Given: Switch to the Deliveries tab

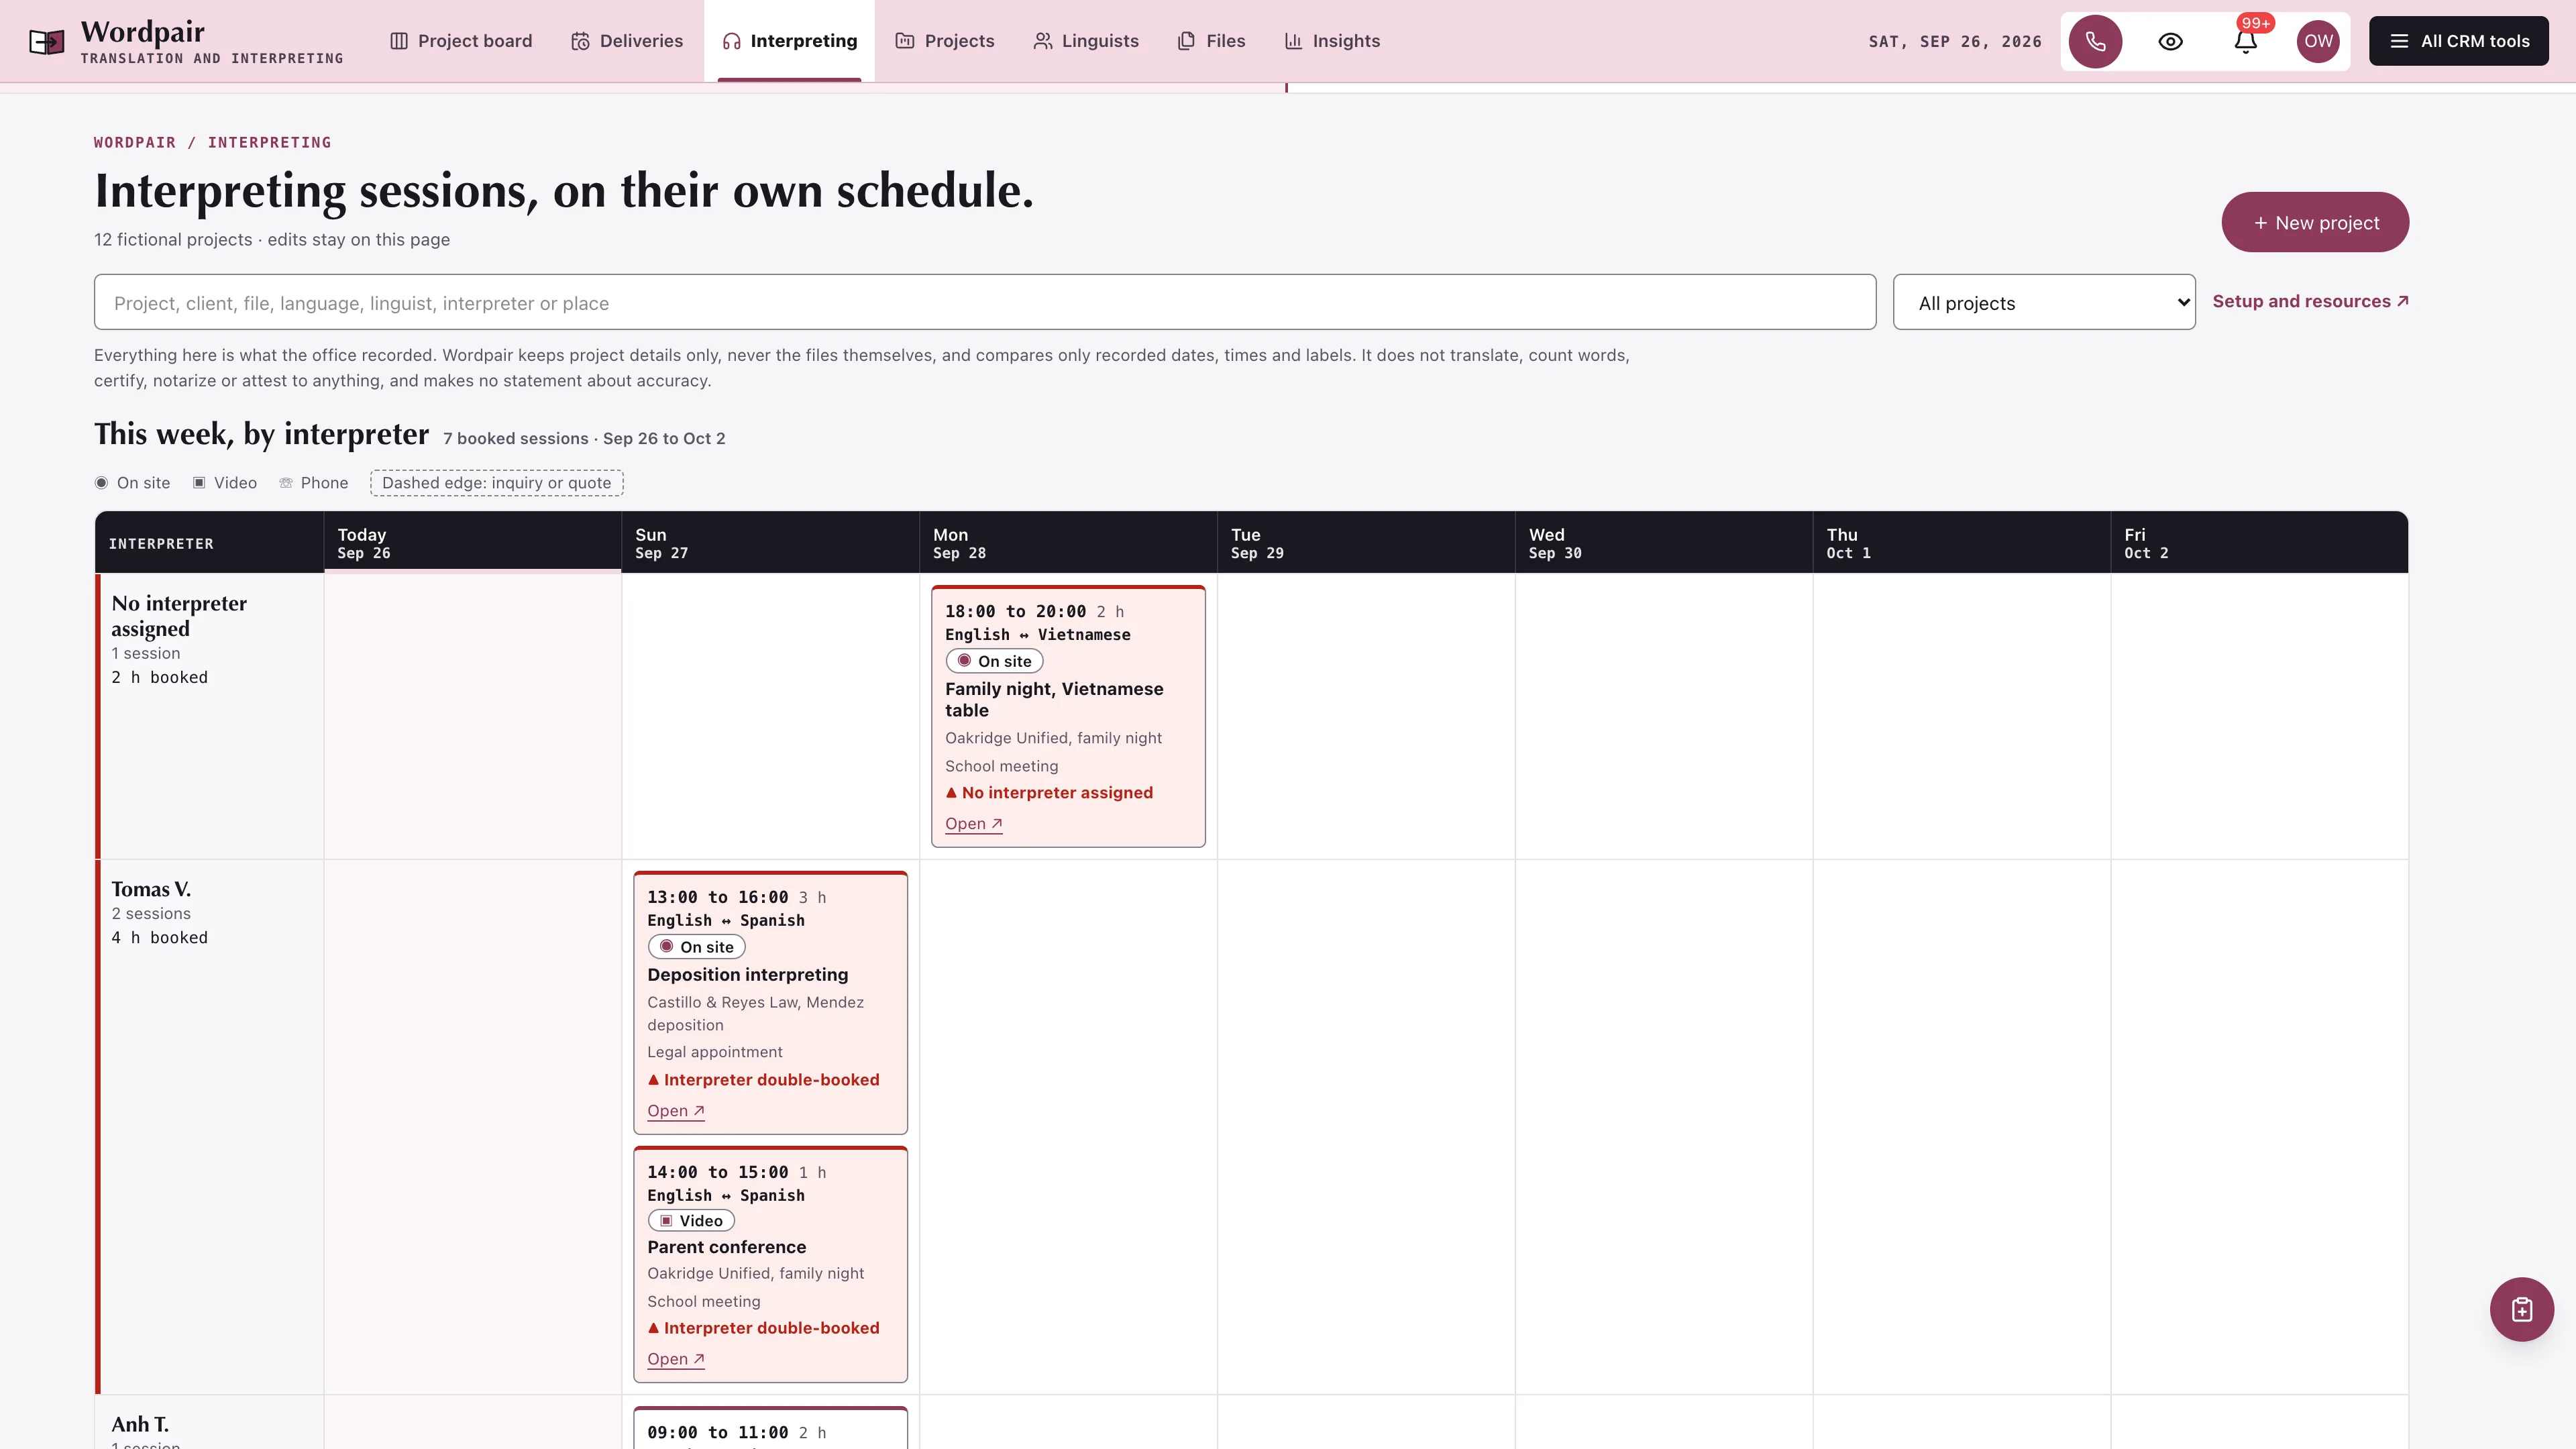Looking at the screenshot, I should [627, 41].
